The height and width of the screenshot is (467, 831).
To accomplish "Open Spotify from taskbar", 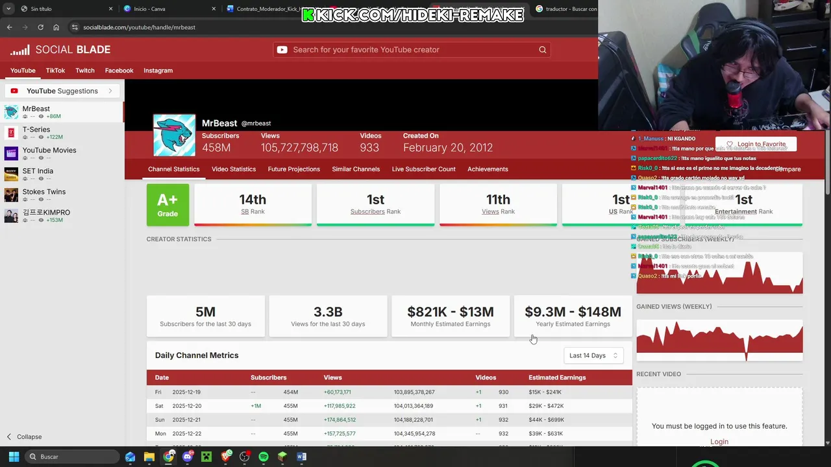I will point(264,457).
